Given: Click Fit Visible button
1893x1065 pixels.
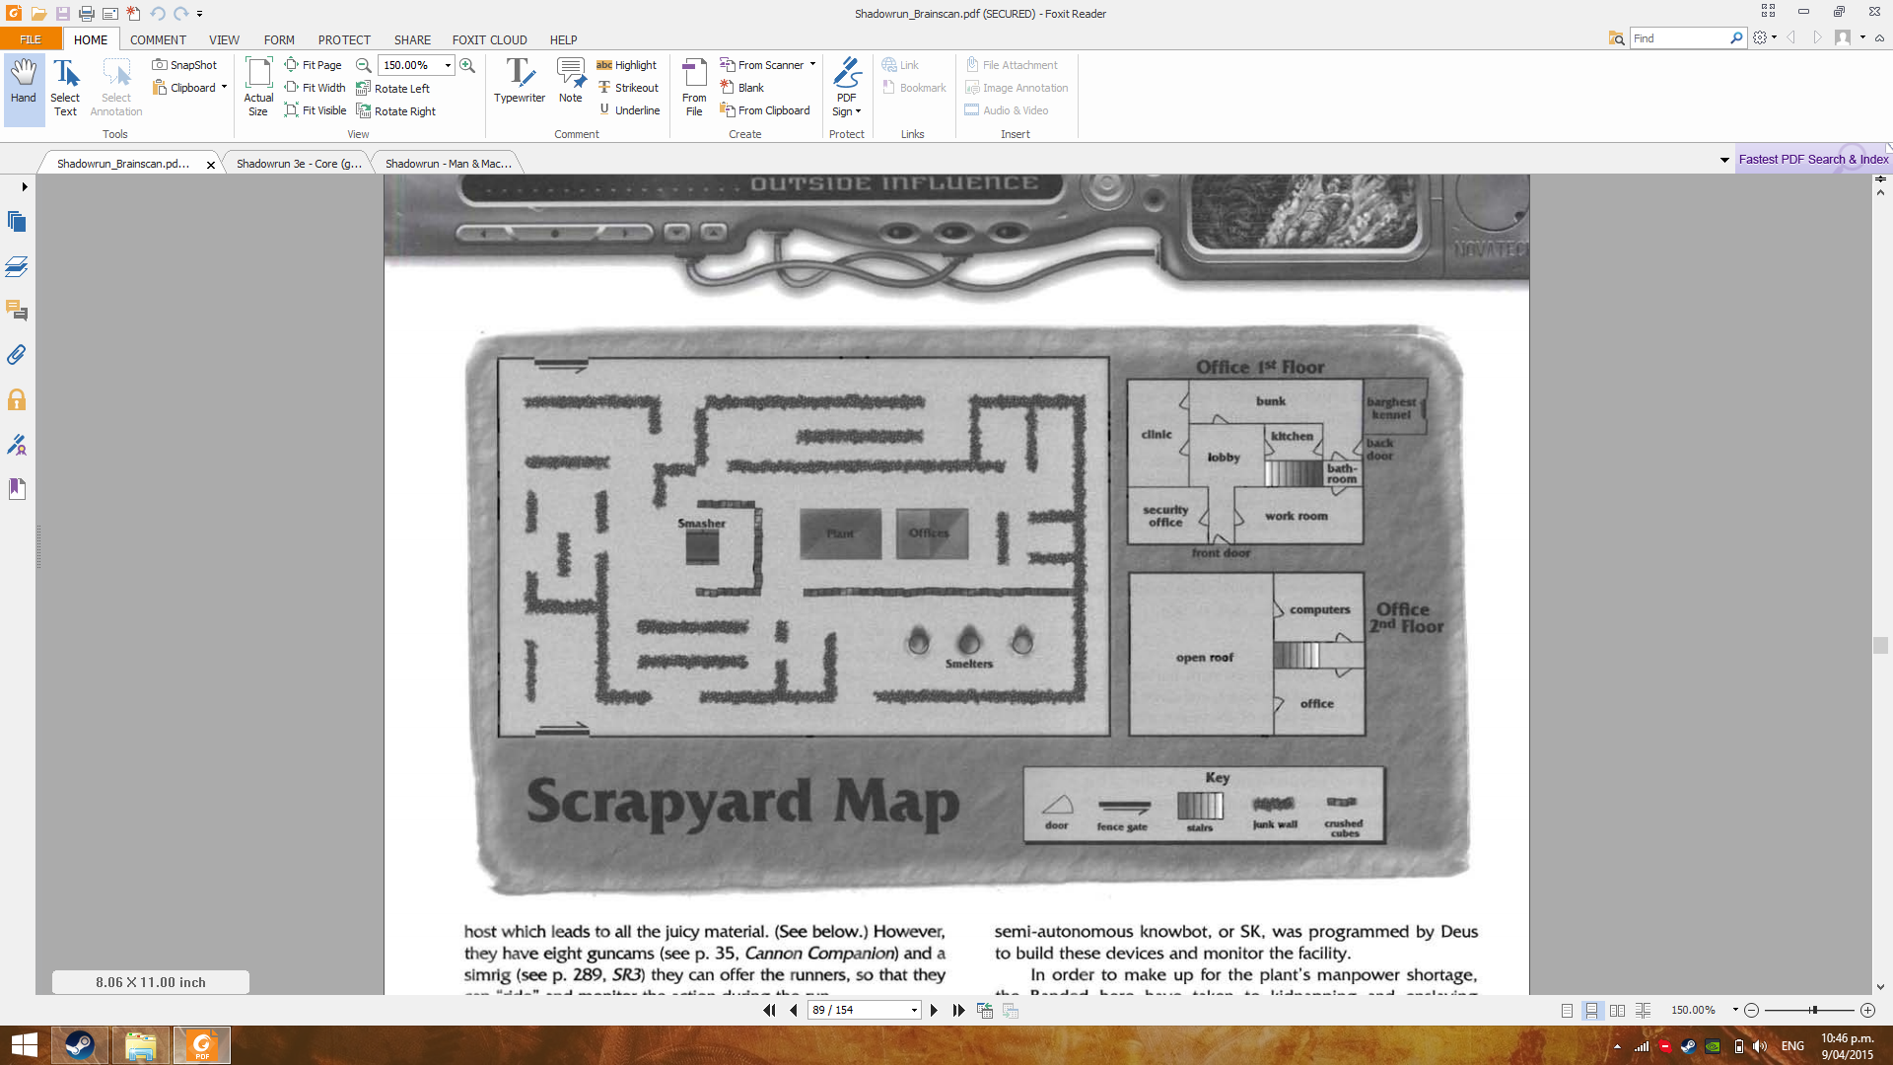Looking at the screenshot, I should (x=315, y=110).
